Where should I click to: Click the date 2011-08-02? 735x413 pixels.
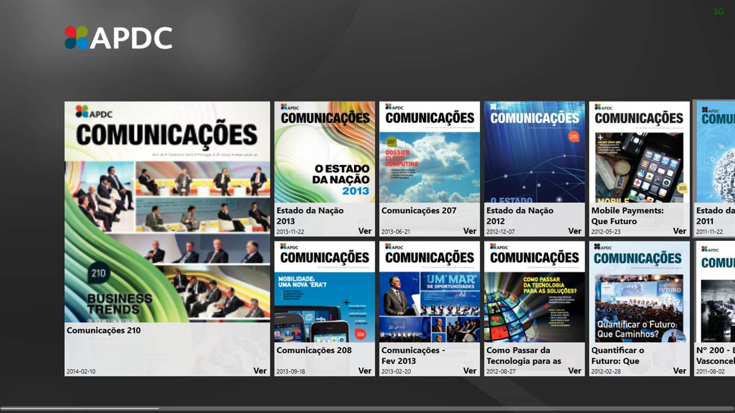coord(710,371)
